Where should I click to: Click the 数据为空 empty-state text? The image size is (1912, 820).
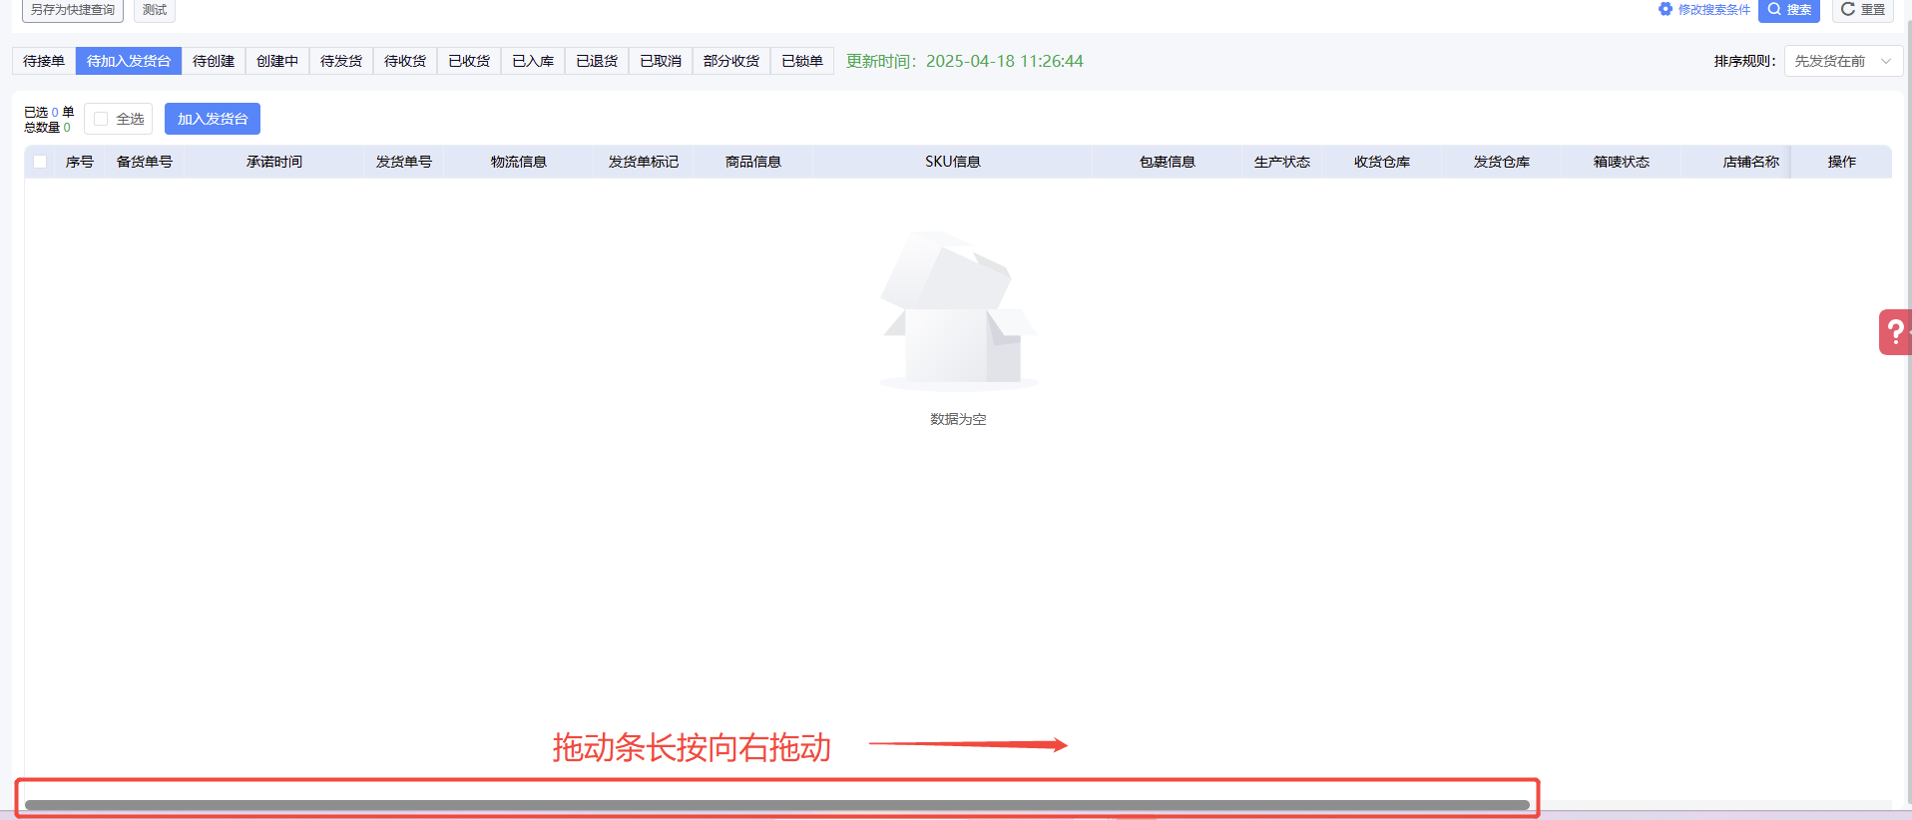pos(958,419)
